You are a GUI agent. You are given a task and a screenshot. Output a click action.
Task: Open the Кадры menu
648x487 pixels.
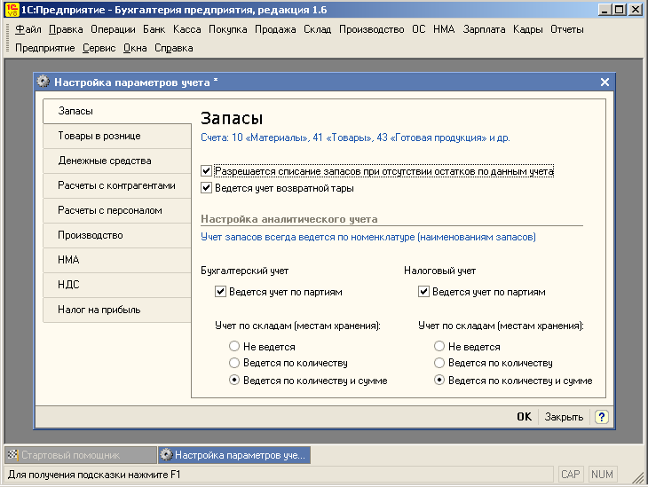[x=528, y=29]
